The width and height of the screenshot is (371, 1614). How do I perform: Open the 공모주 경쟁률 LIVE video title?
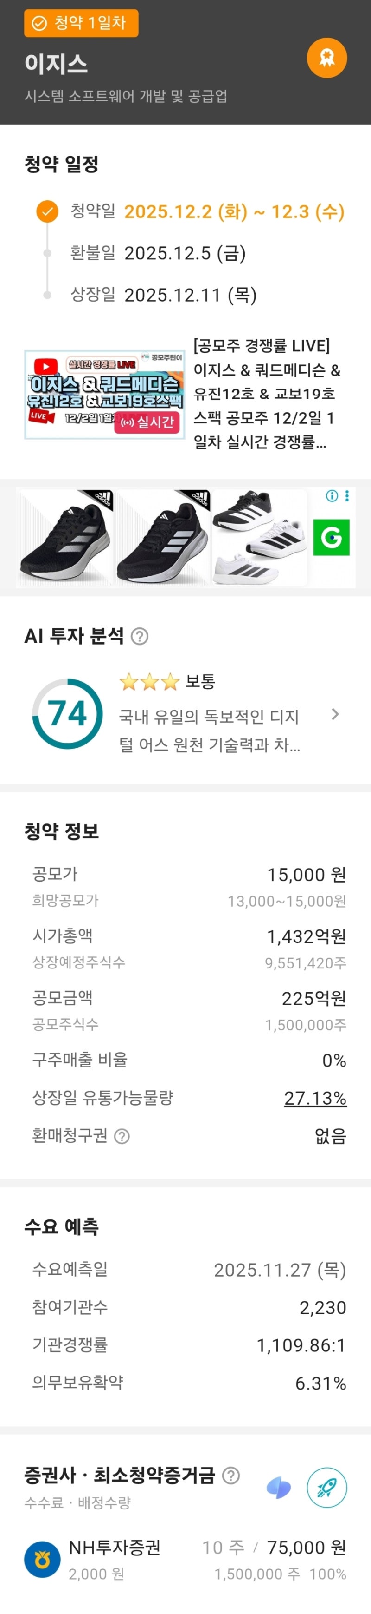[x=267, y=394]
